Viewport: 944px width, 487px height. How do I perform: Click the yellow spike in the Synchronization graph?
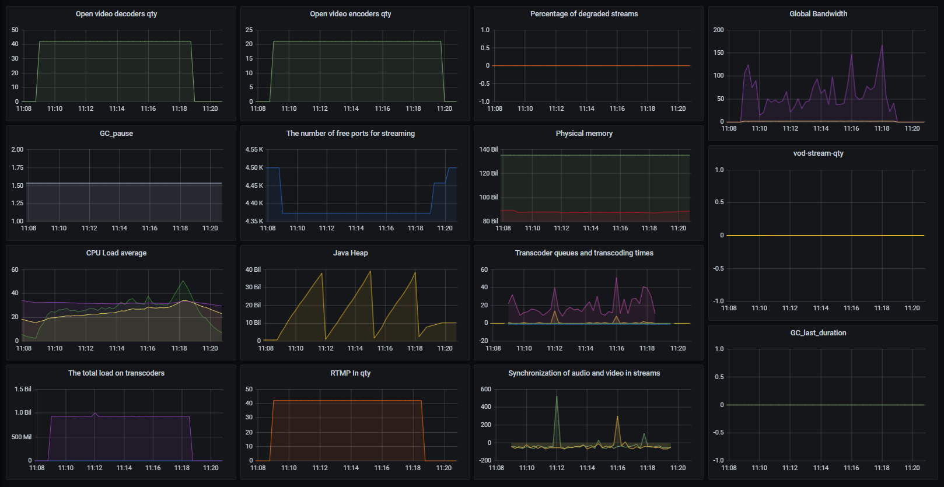pos(617,418)
